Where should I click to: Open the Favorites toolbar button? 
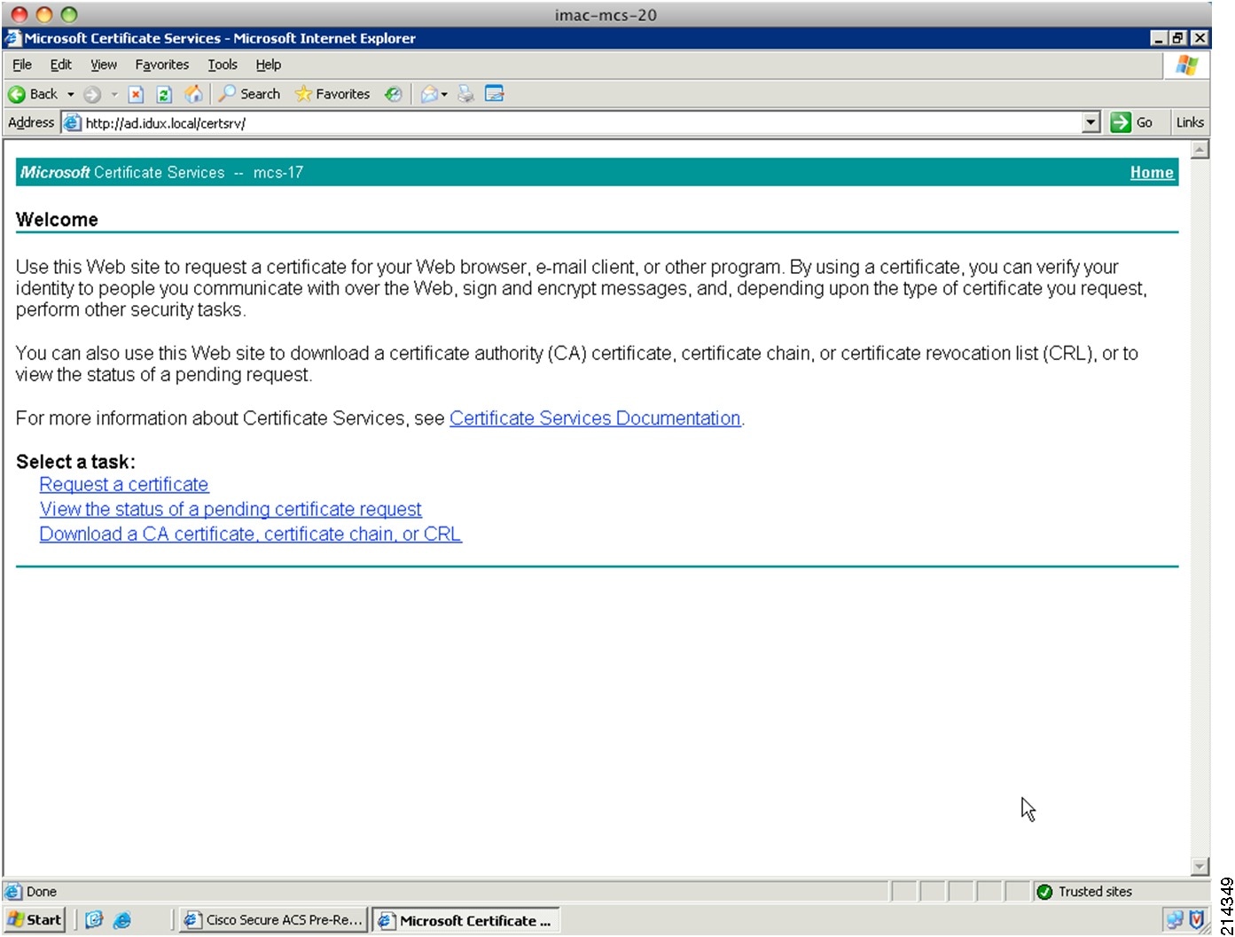[332, 94]
